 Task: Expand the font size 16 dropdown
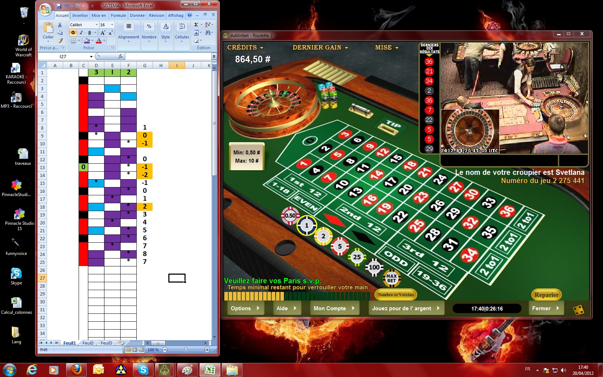[112, 25]
